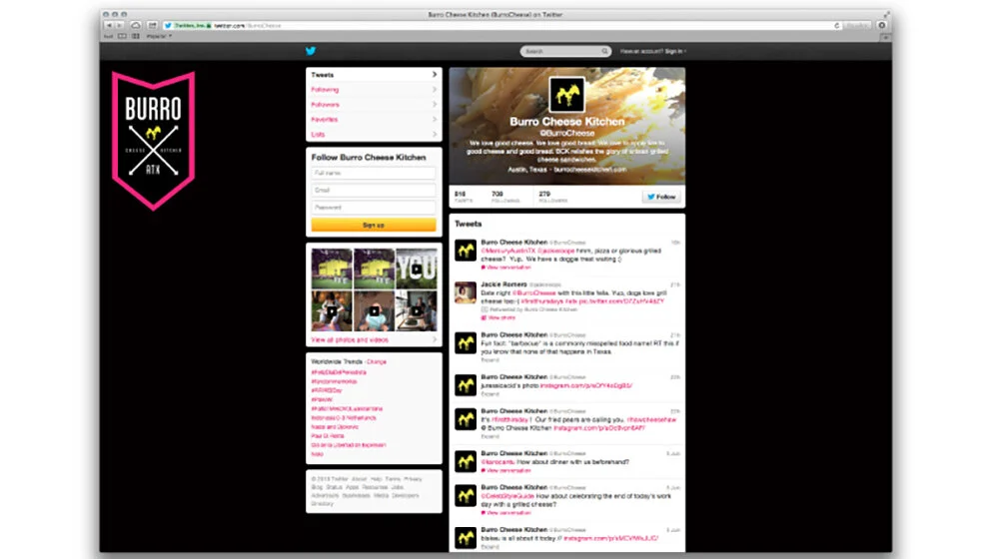Click the 708 following count
Image resolution: width=993 pixels, height=559 pixels.
(504, 197)
